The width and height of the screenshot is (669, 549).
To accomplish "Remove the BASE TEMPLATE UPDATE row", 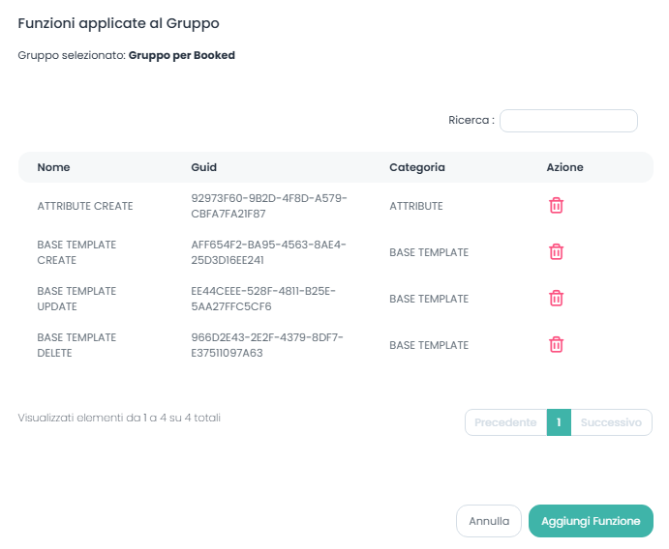I will point(556,299).
